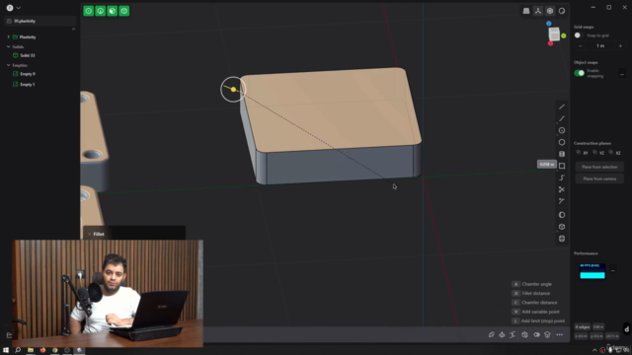Collapse the Fillet dialog header
This screenshot has height=355, width=632.
pos(90,234)
